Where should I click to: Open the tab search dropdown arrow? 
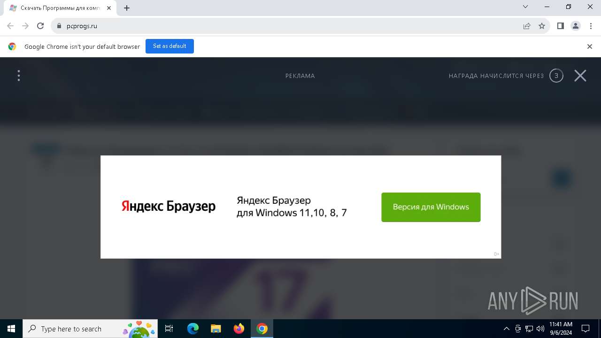[x=525, y=7]
